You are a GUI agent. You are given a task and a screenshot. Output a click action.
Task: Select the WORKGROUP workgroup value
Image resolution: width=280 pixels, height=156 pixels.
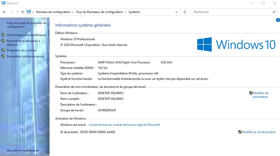(107, 110)
